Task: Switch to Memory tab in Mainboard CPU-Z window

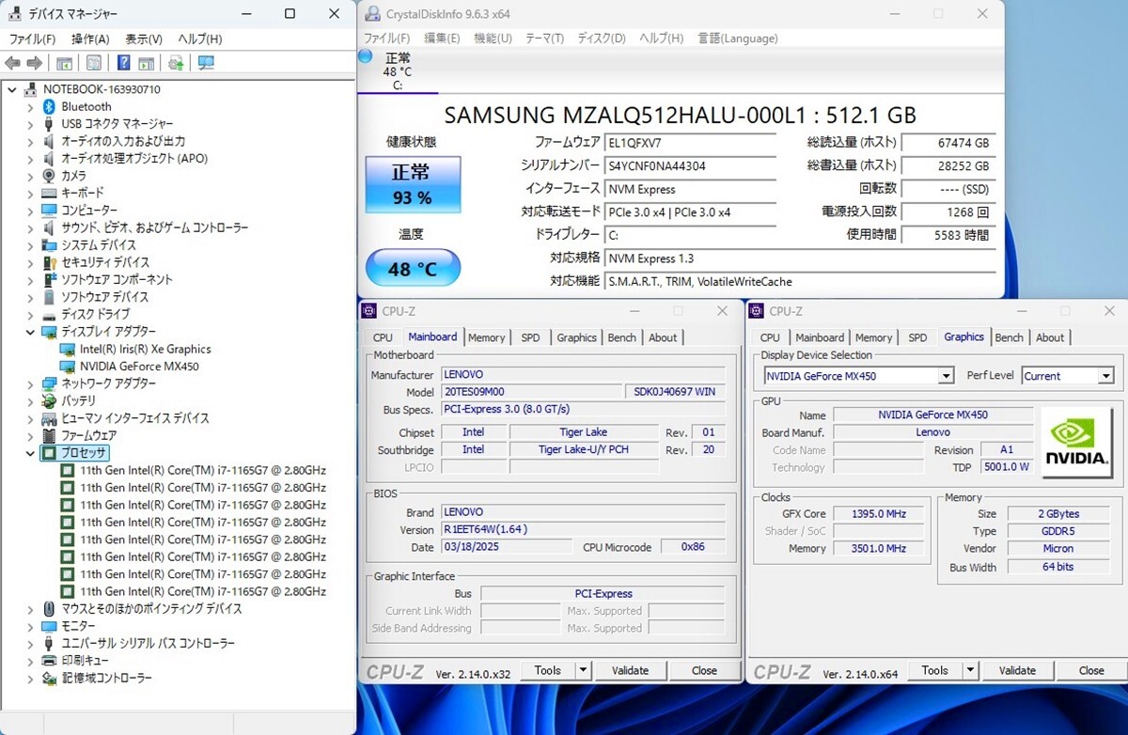Action: 486,337
